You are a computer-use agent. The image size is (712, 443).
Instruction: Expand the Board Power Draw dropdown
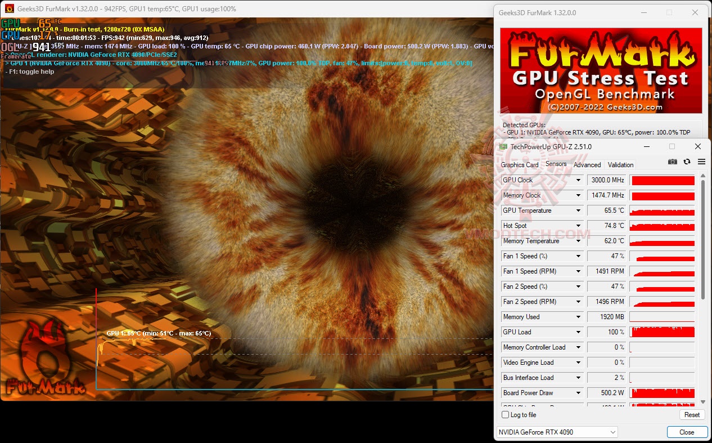coord(578,393)
